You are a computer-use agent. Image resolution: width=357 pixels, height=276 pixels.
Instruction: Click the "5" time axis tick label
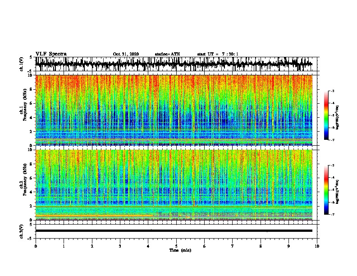(176, 246)
